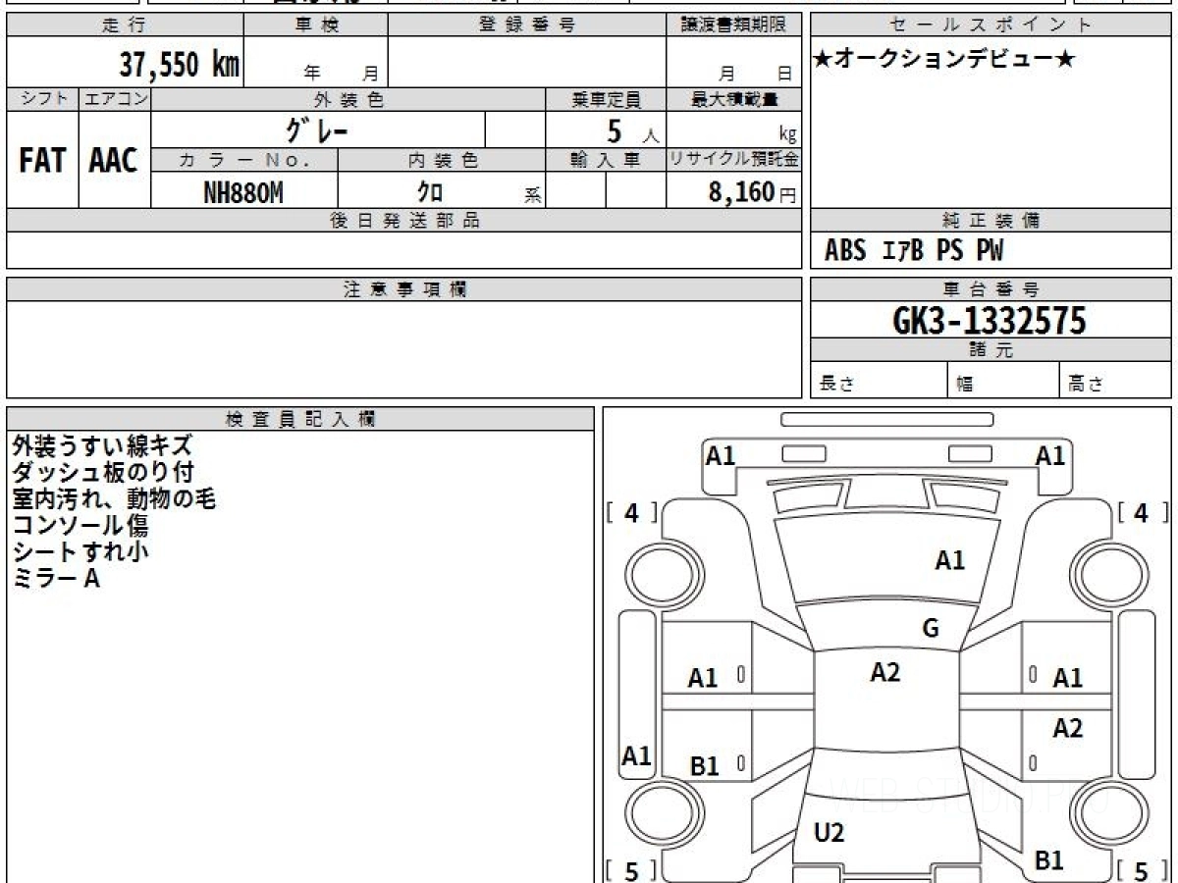Click the G mark on the windshield
Image resolution: width=1178 pixels, height=883 pixels.
(931, 628)
